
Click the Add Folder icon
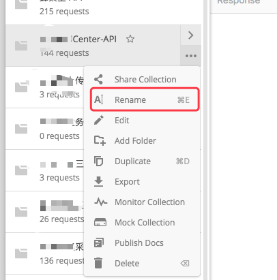pos(100,140)
